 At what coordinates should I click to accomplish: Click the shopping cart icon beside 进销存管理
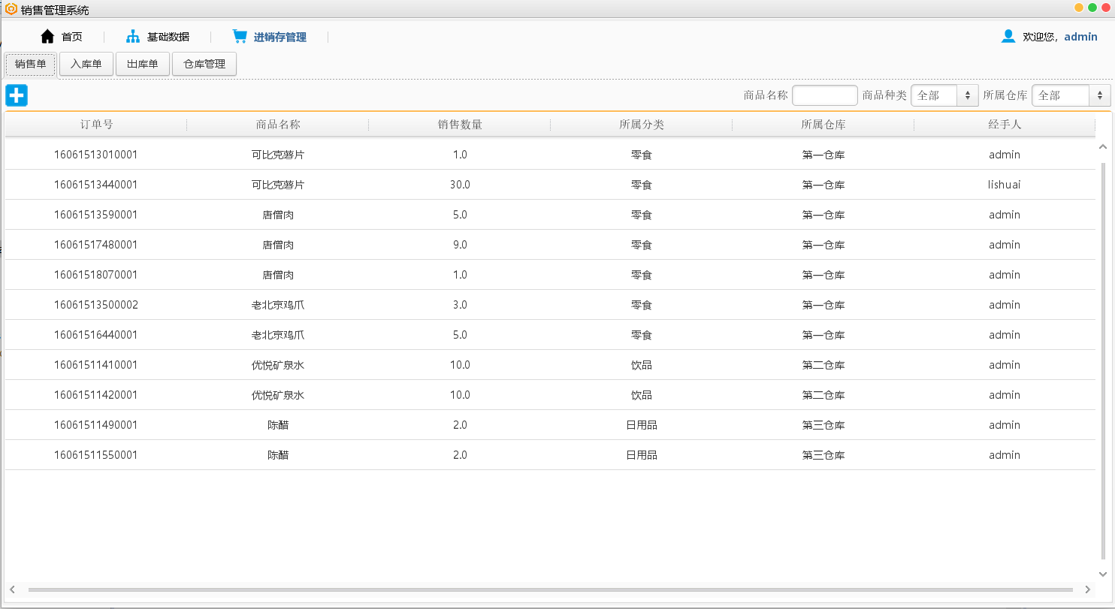240,36
